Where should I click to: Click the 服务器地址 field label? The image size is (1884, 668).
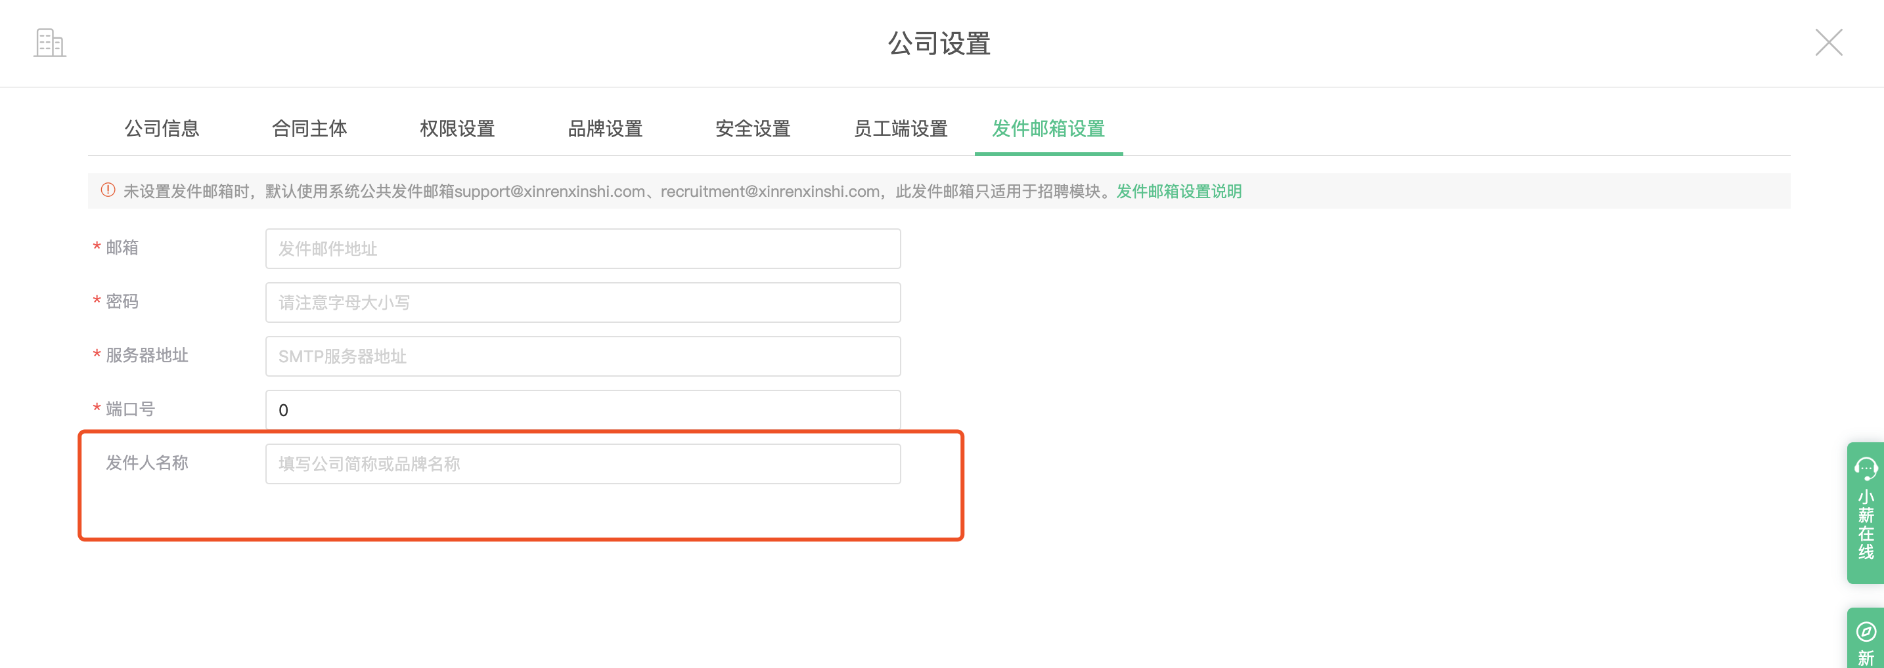click(x=147, y=355)
